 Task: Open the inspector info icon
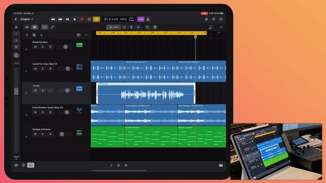pos(23,165)
